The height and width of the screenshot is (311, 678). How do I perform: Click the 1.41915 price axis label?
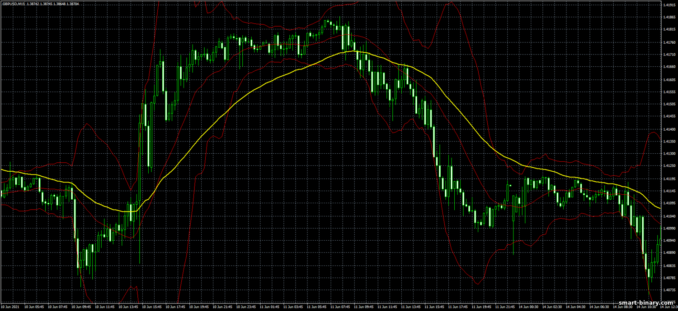[669, 5]
